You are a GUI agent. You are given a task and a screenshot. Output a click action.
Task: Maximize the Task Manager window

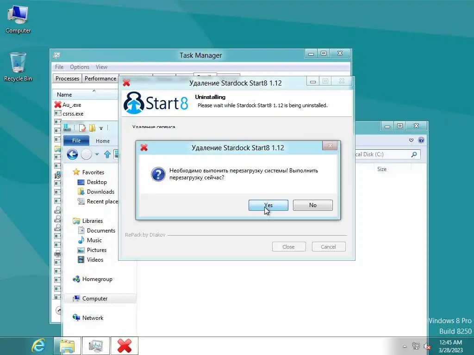coord(324,53)
